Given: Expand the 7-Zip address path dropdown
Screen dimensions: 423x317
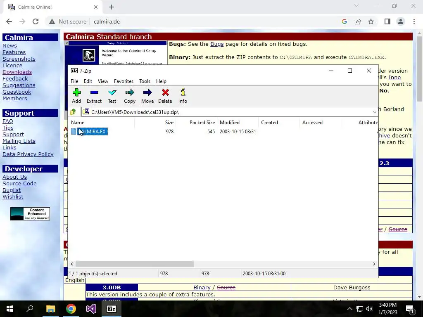Looking at the screenshot, I should point(374,112).
